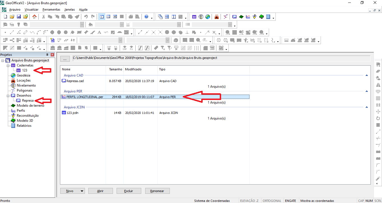The height and width of the screenshot is (203, 382).
Task: Toggle ELEVAÇÃO .Z in status bar
Action: pyautogui.click(x=249, y=201)
